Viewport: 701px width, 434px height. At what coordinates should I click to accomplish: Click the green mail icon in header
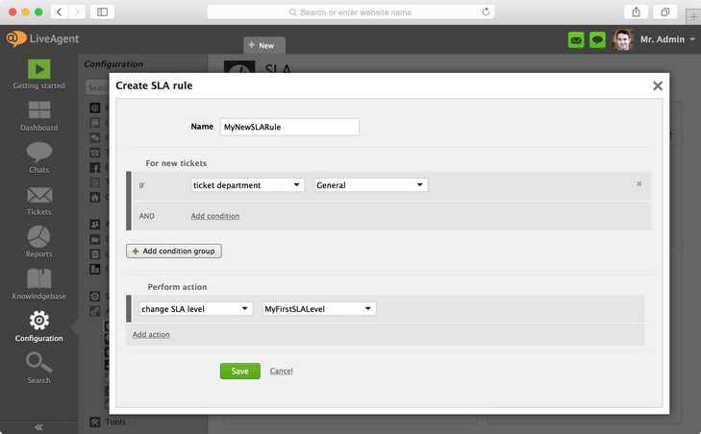pos(576,40)
